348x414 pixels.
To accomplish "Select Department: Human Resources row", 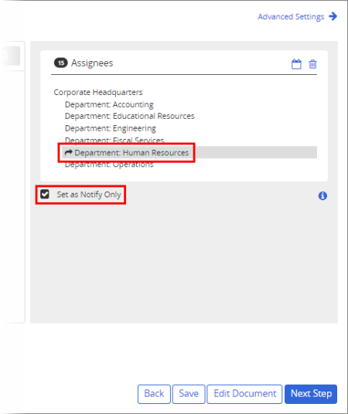I will [x=189, y=152].
